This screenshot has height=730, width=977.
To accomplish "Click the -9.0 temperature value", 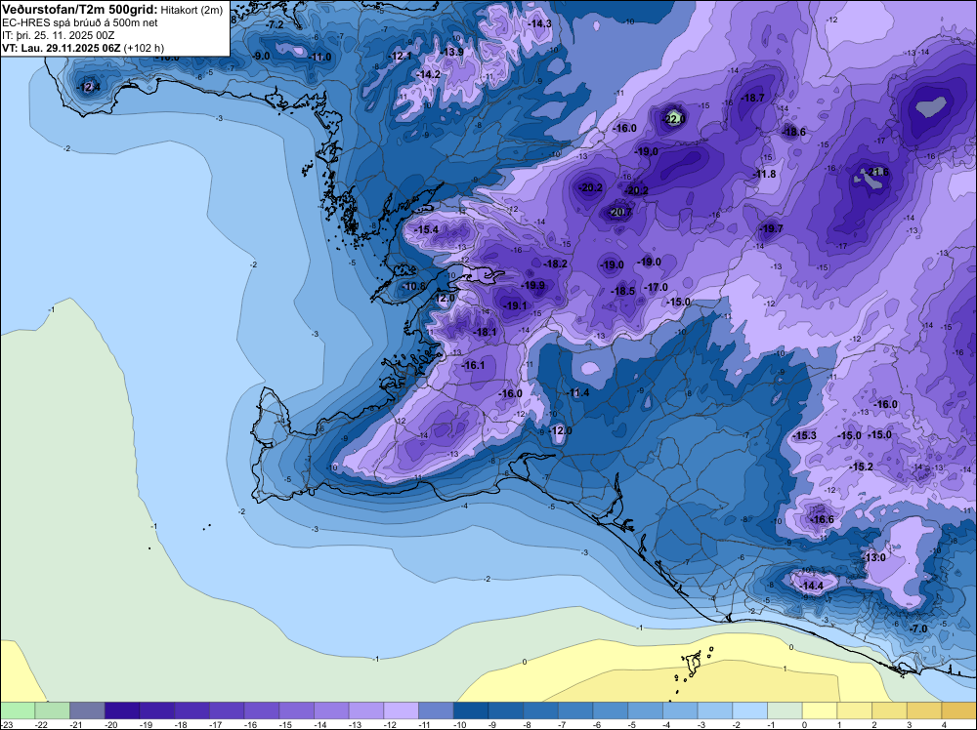I will (x=261, y=56).
